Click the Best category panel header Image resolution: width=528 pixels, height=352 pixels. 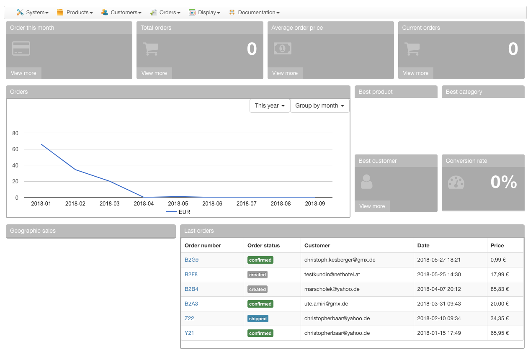click(x=483, y=92)
